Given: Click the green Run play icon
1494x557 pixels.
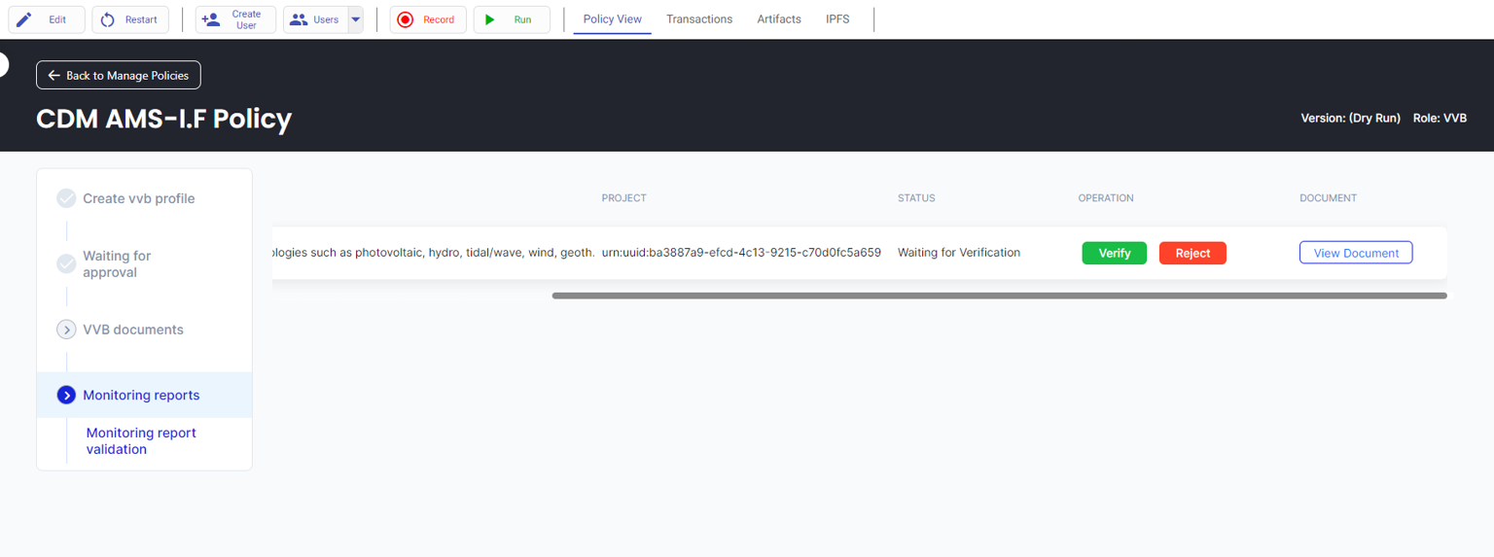Looking at the screenshot, I should point(490,19).
